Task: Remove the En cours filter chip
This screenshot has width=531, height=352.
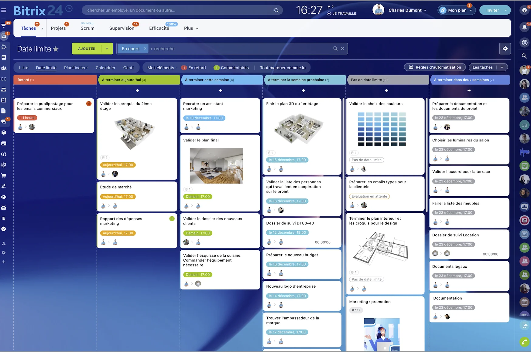Action: 145,49
